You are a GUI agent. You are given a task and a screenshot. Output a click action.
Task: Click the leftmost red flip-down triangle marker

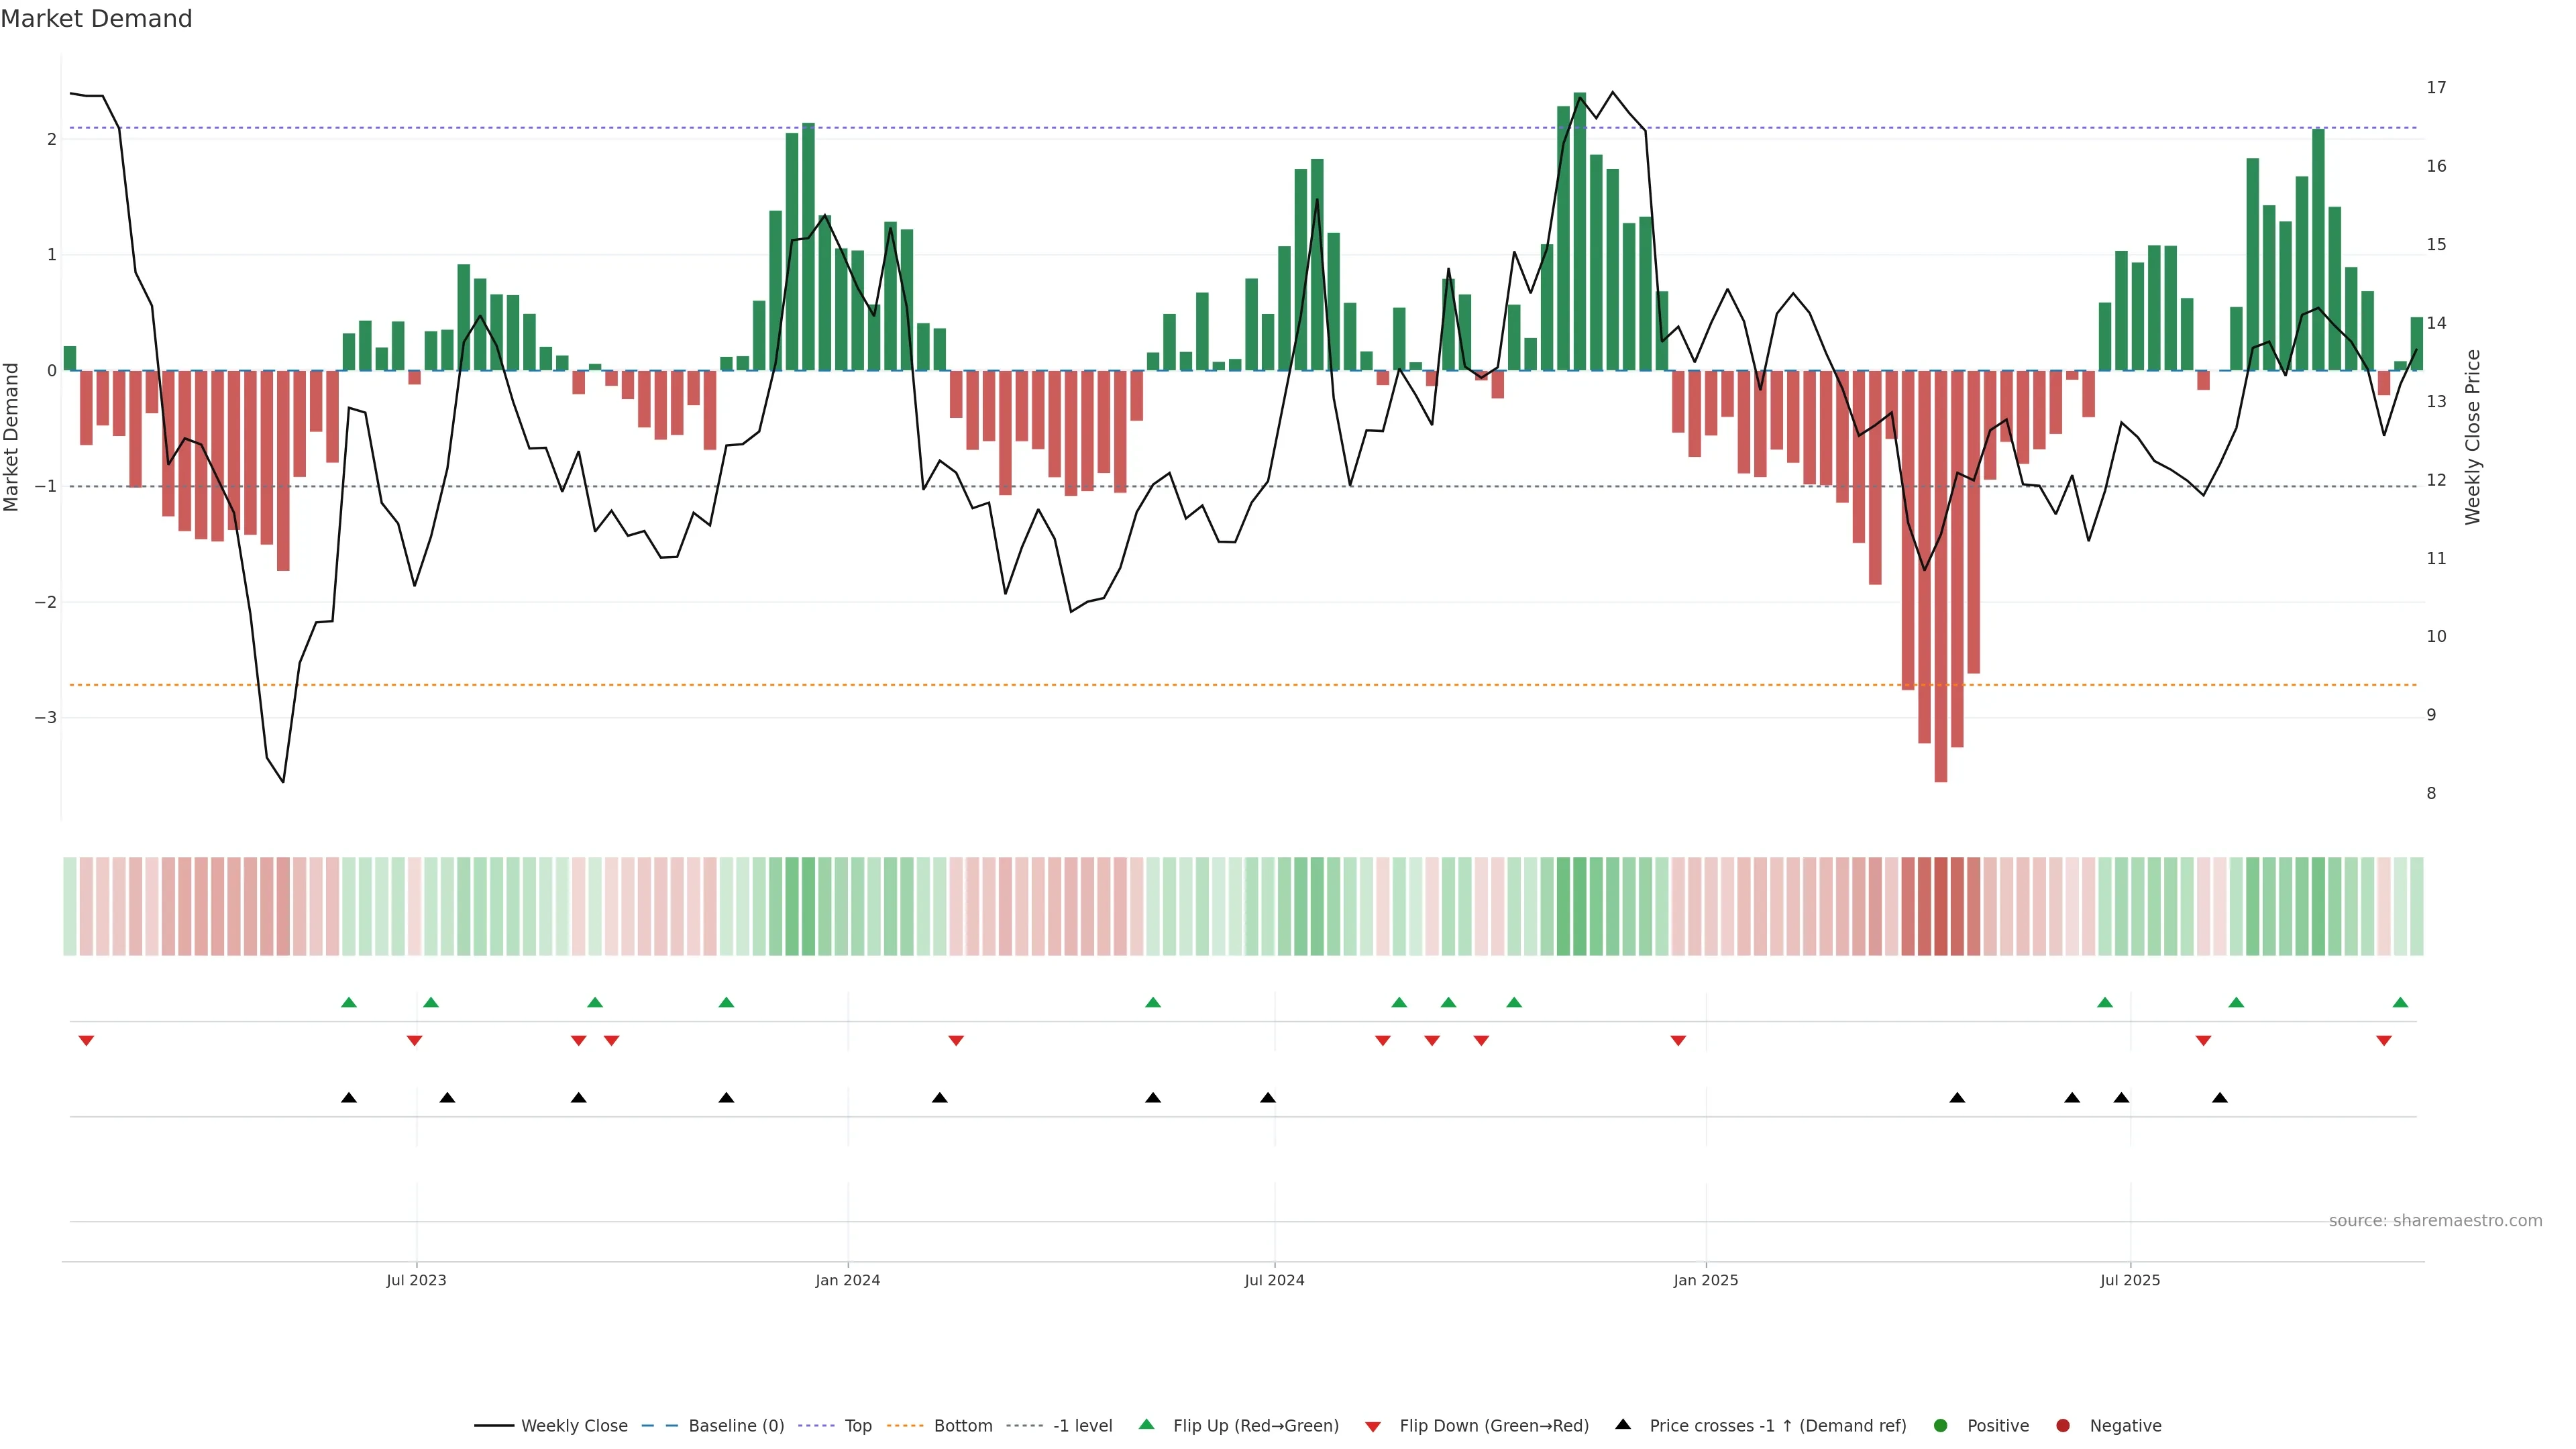[x=86, y=1041]
